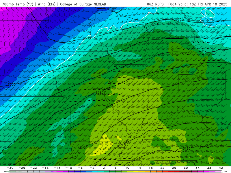The image size is (231, 173).
Task: Click the 3000 contour label beside the purple area
Action: pos(12,84)
